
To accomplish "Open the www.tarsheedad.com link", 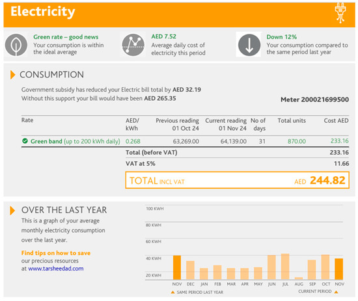I will tap(56, 268).
